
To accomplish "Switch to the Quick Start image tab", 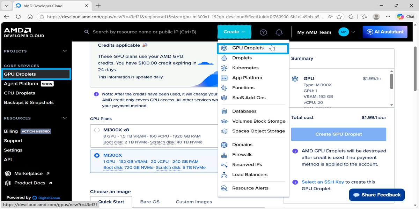I will coord(111,202).
